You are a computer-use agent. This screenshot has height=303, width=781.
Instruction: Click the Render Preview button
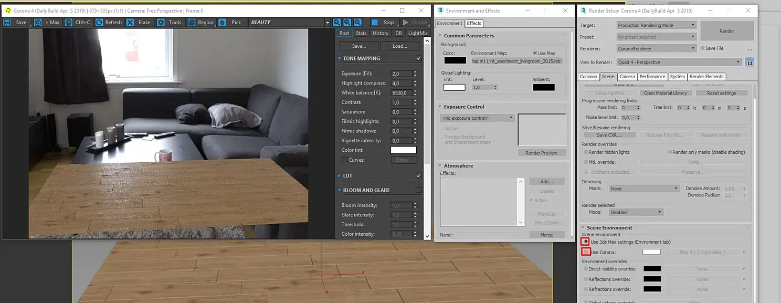click(542, 153)
